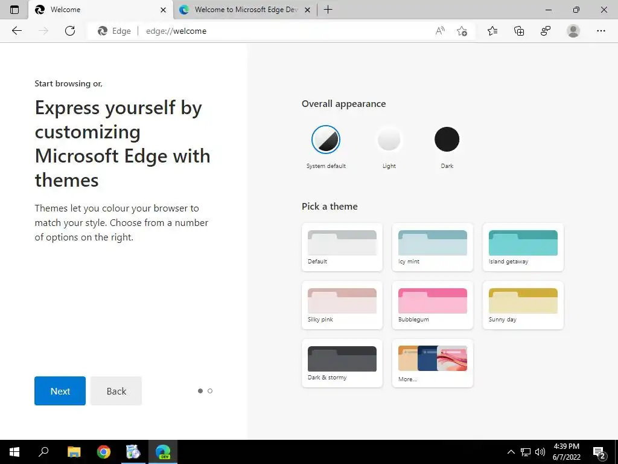The image size is (618, 464).
Task: Open More... themes card
Action: tap(432, 363)
